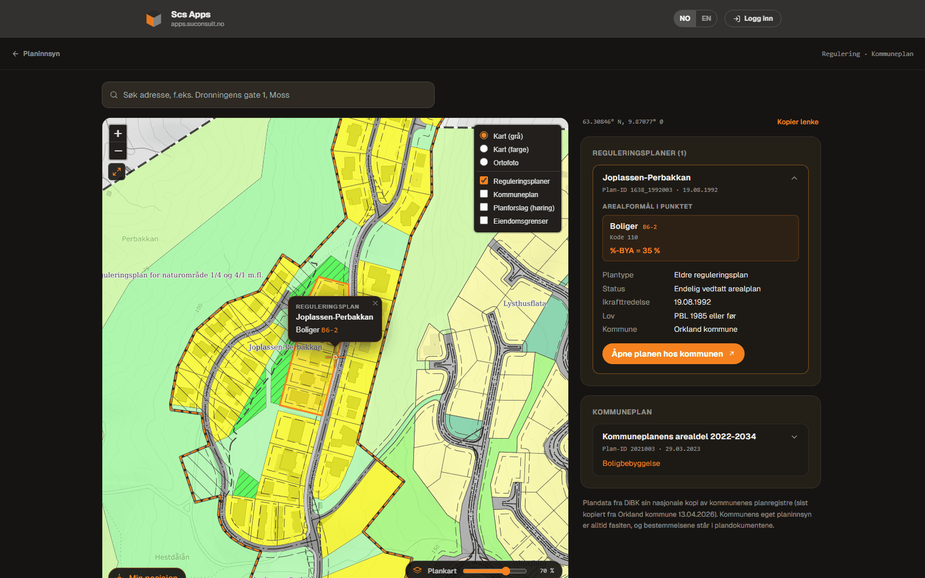Adjust the Plankart opacity slider
The width and height of the screenshot is (925, 578).
click(x=495, y=571)
